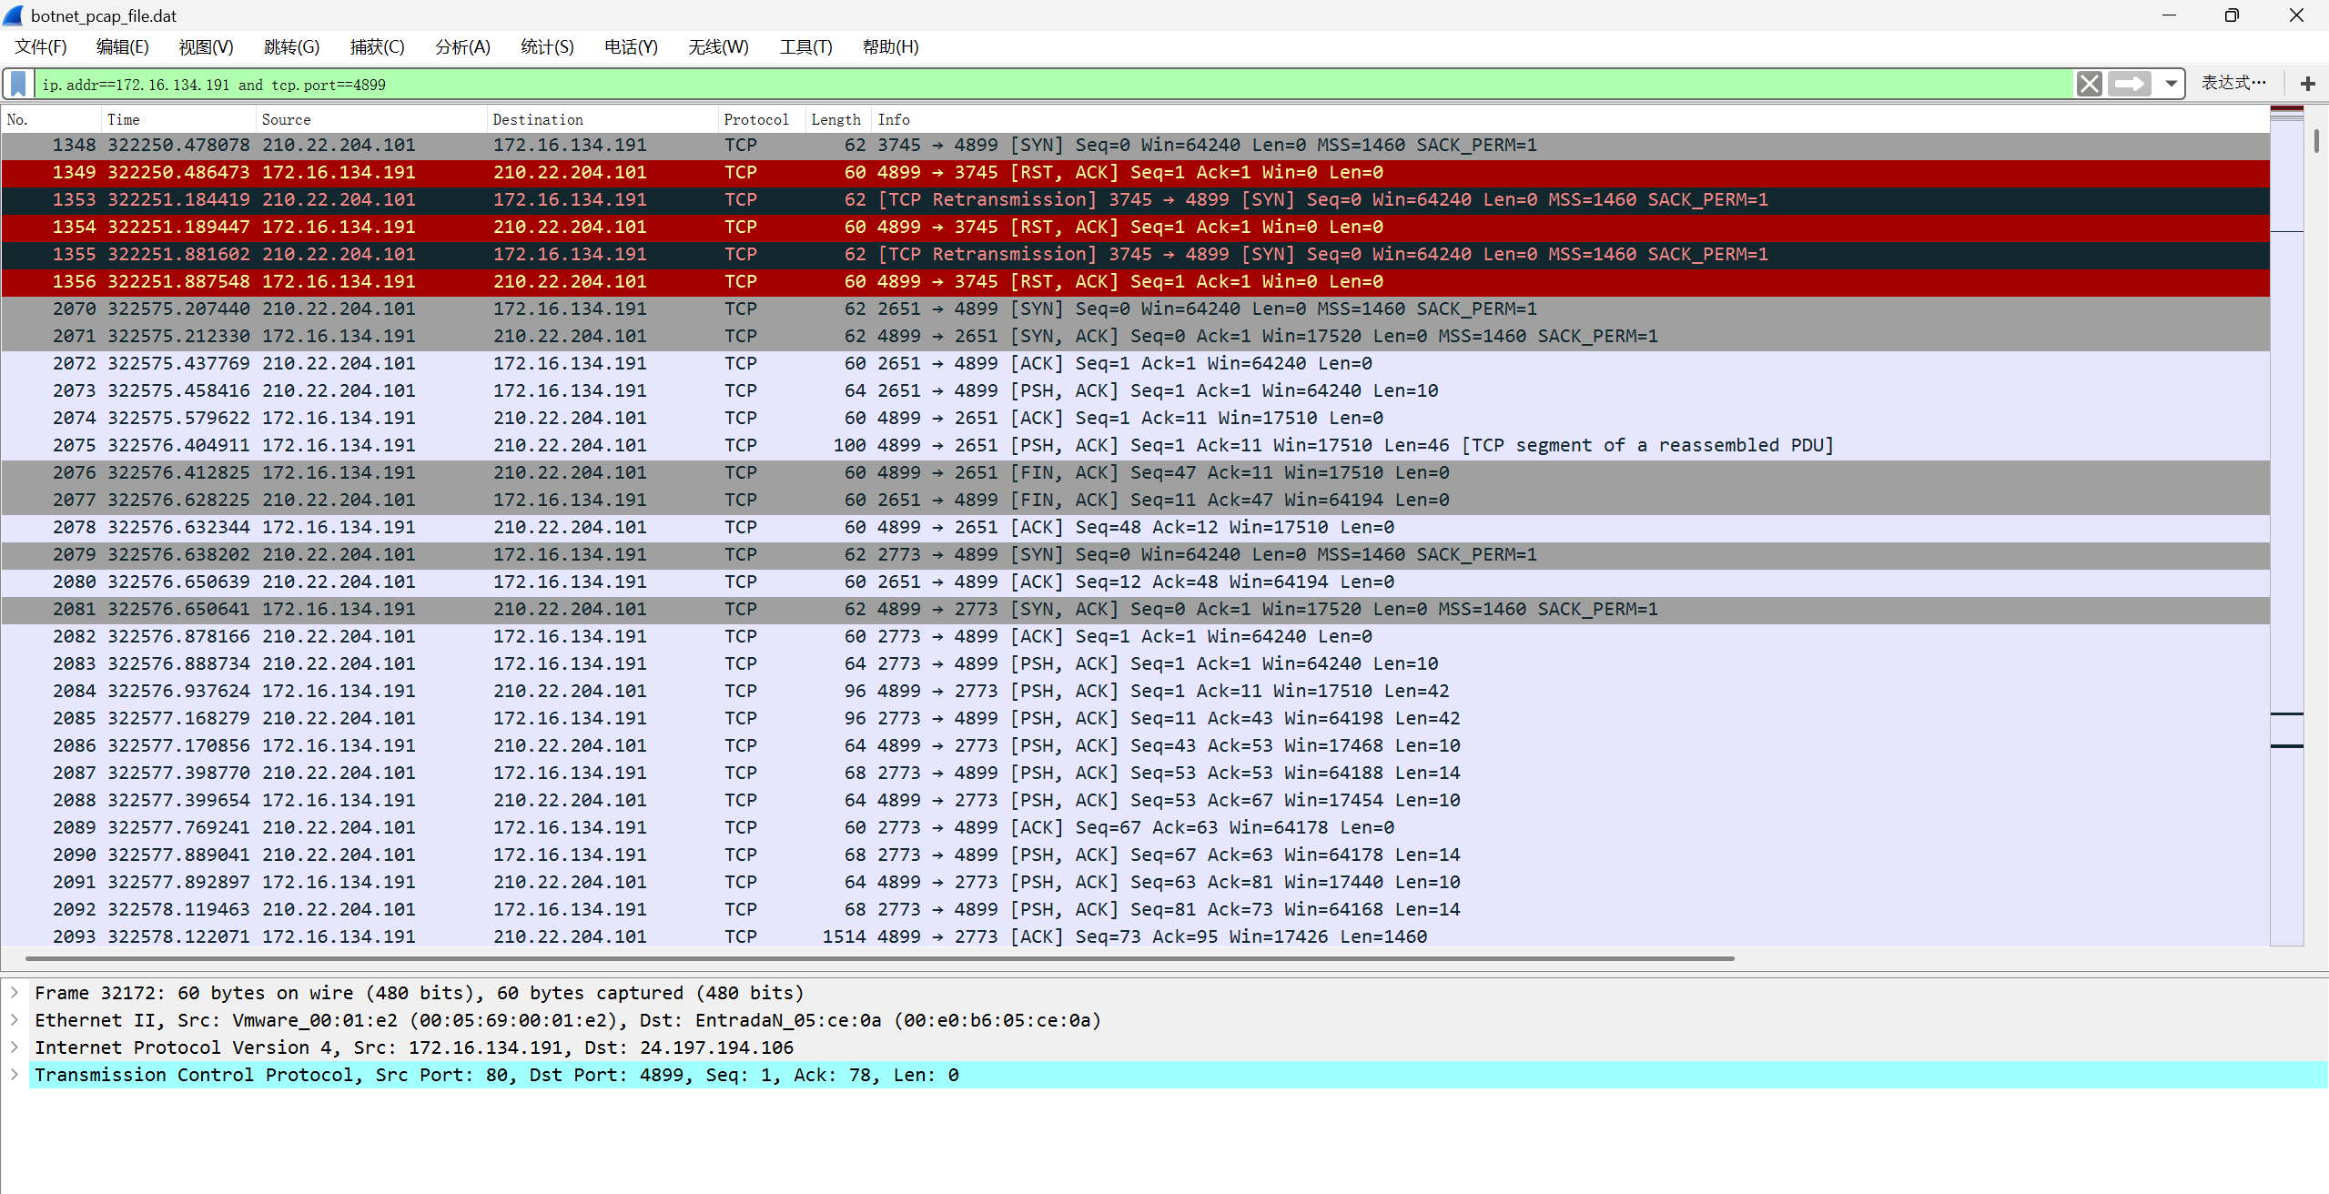The height and width of the screenshot is (1194, 2329).
Task: Click the filter bookmark icon
Action: pyautogui.click(x=18, y=84)
